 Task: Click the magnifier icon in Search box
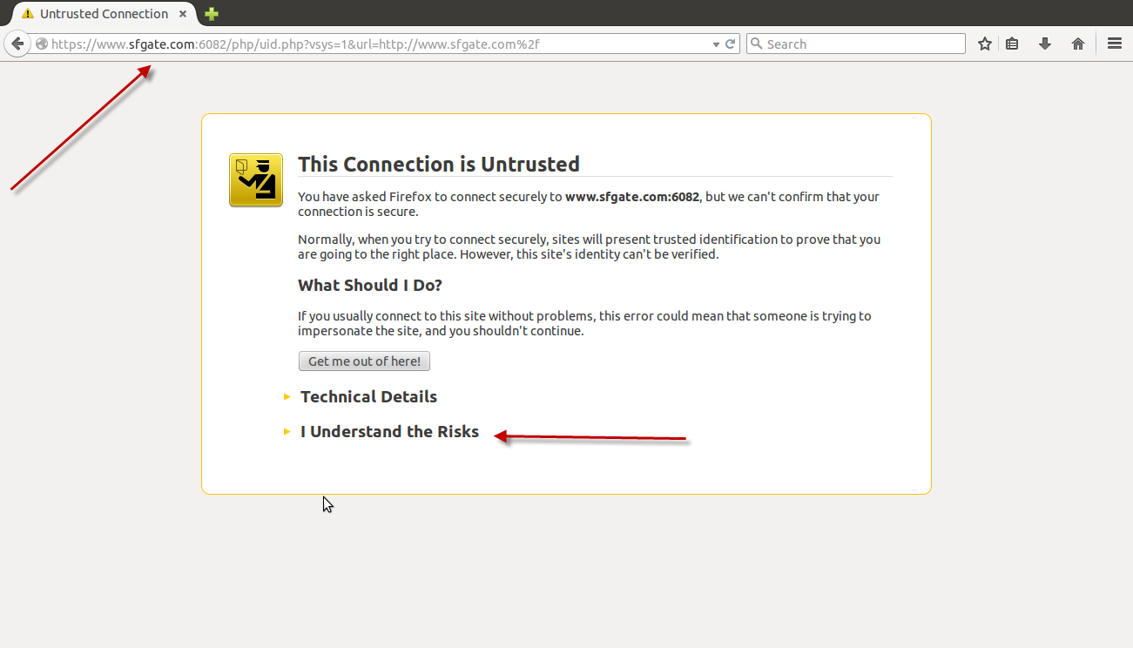coord(756,44)
